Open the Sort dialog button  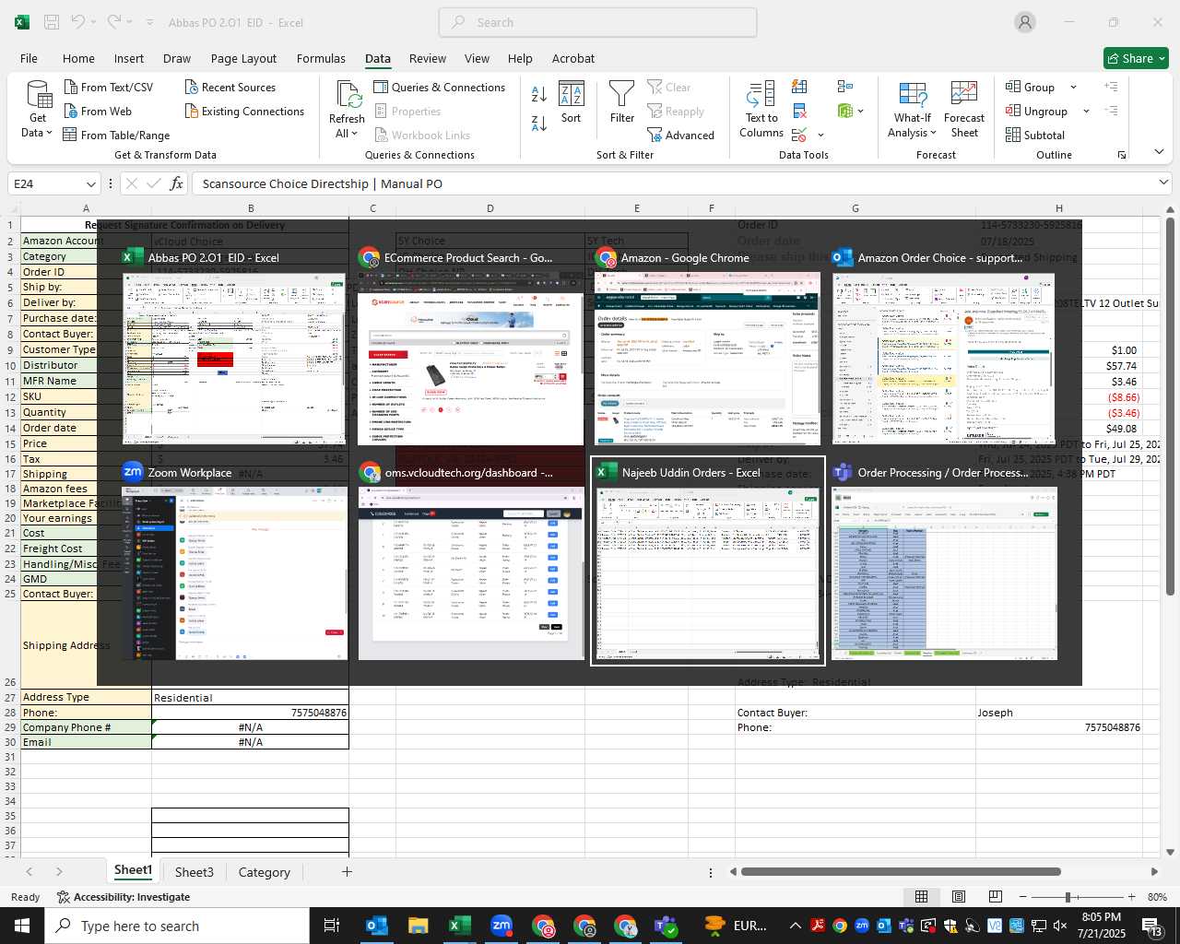[x=572, y=102]
